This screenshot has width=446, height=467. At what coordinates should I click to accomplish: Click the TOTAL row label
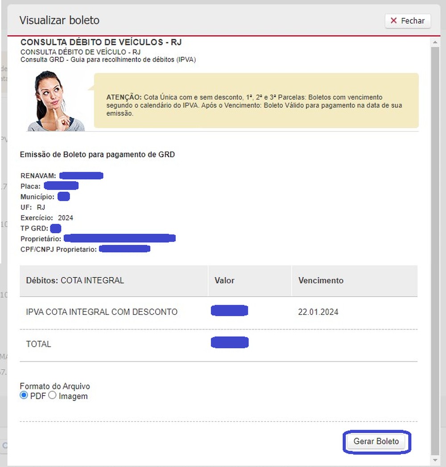pyautogui.click(x=39, y=344)
